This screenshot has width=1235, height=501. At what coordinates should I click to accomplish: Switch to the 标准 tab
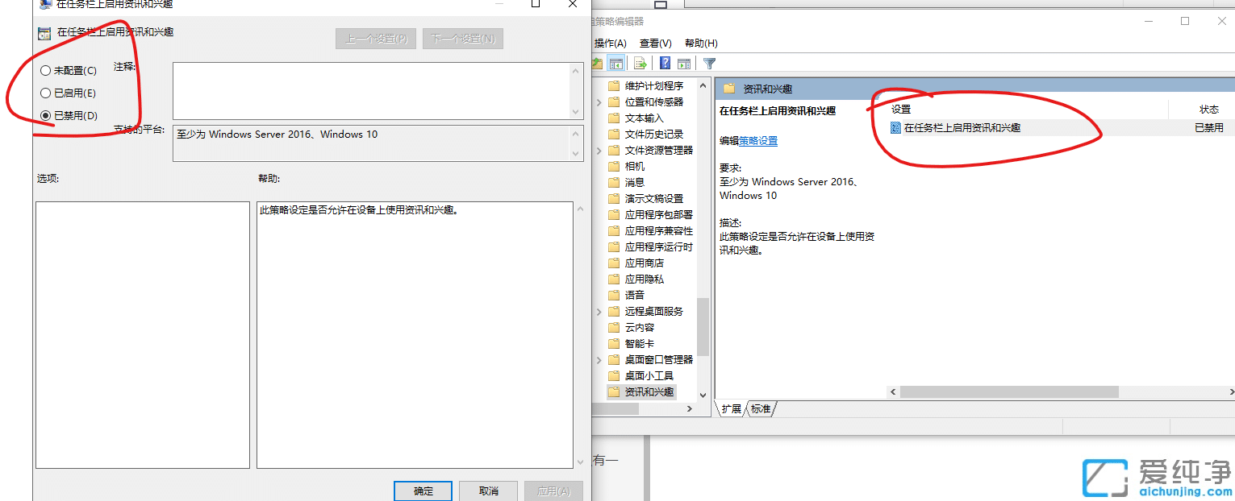coord(759,409)
